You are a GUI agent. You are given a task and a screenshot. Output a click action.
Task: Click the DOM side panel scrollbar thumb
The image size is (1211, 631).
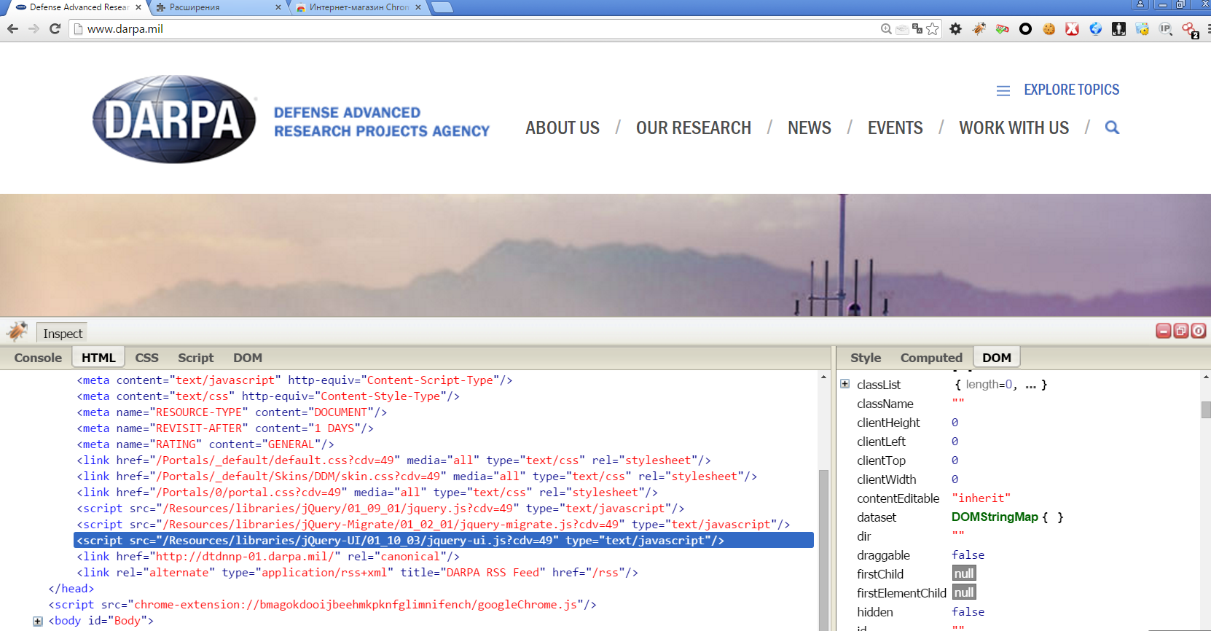1205,409
